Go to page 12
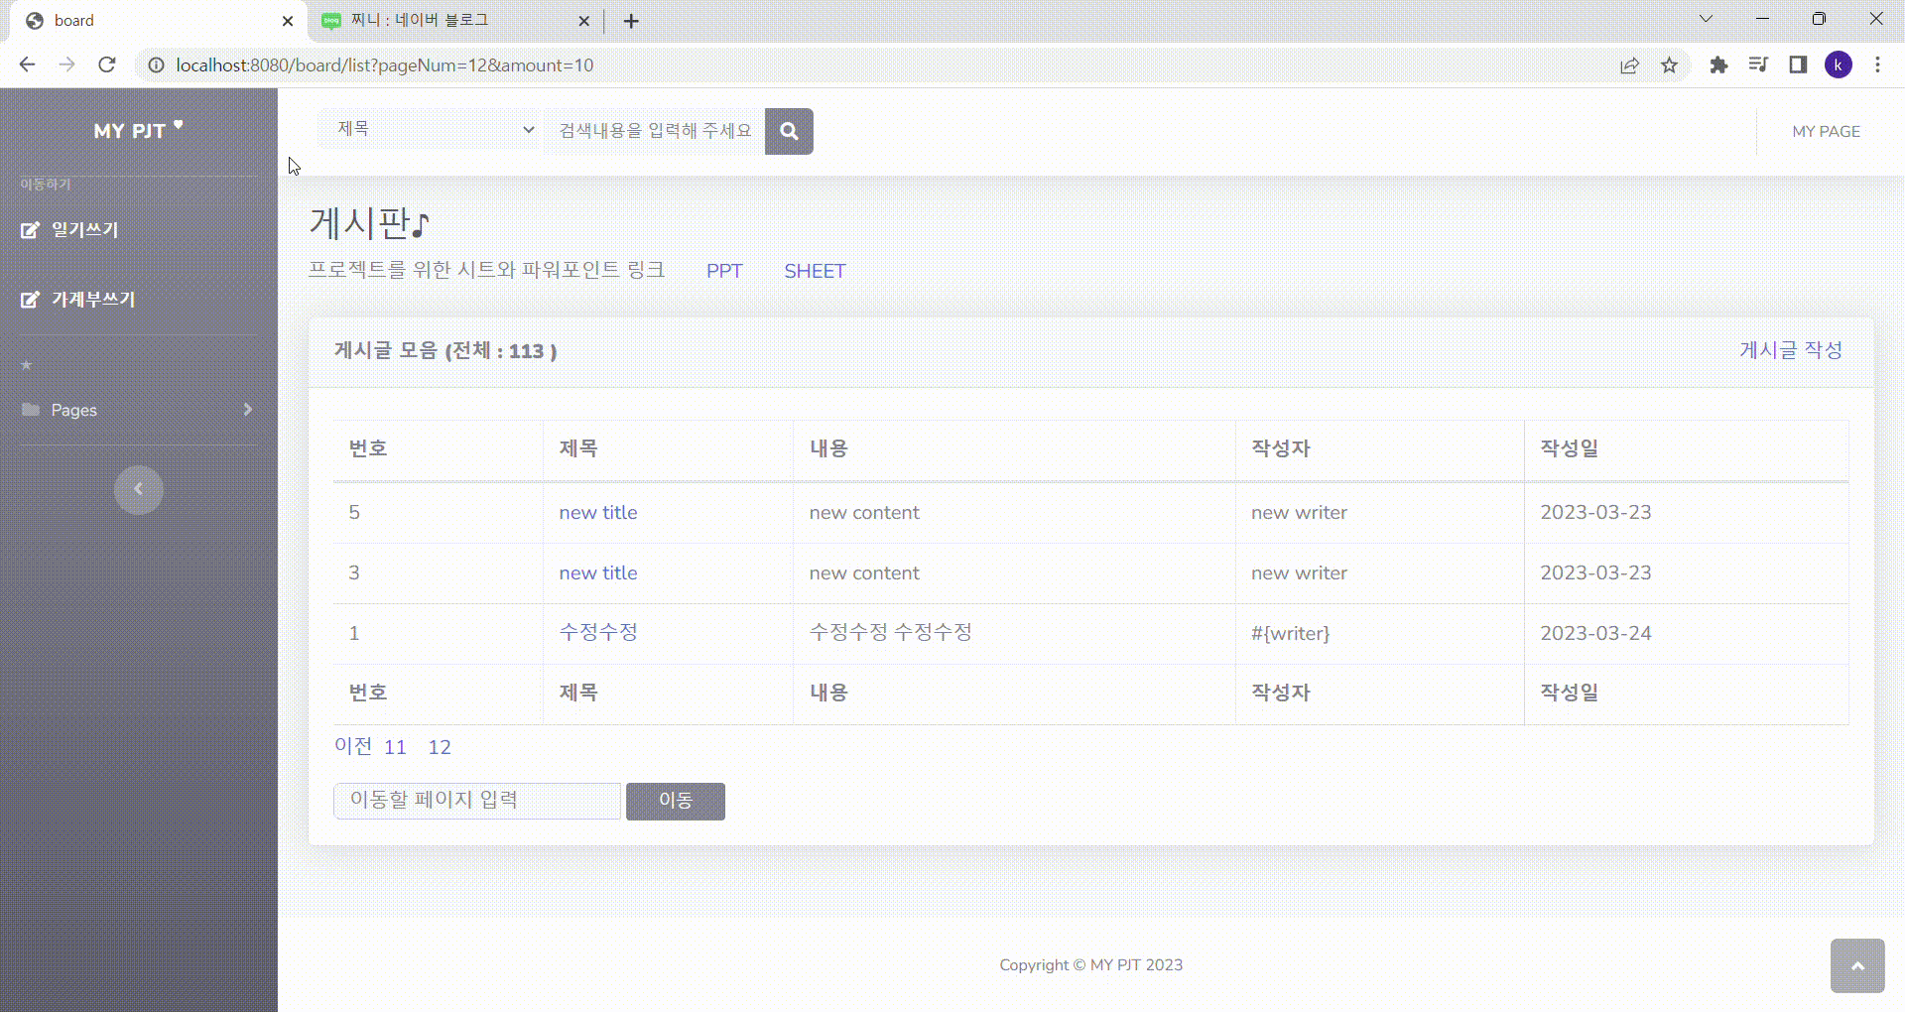Screen dimensions: 1905x1012 pyautogui.click(x=440, y=747)
